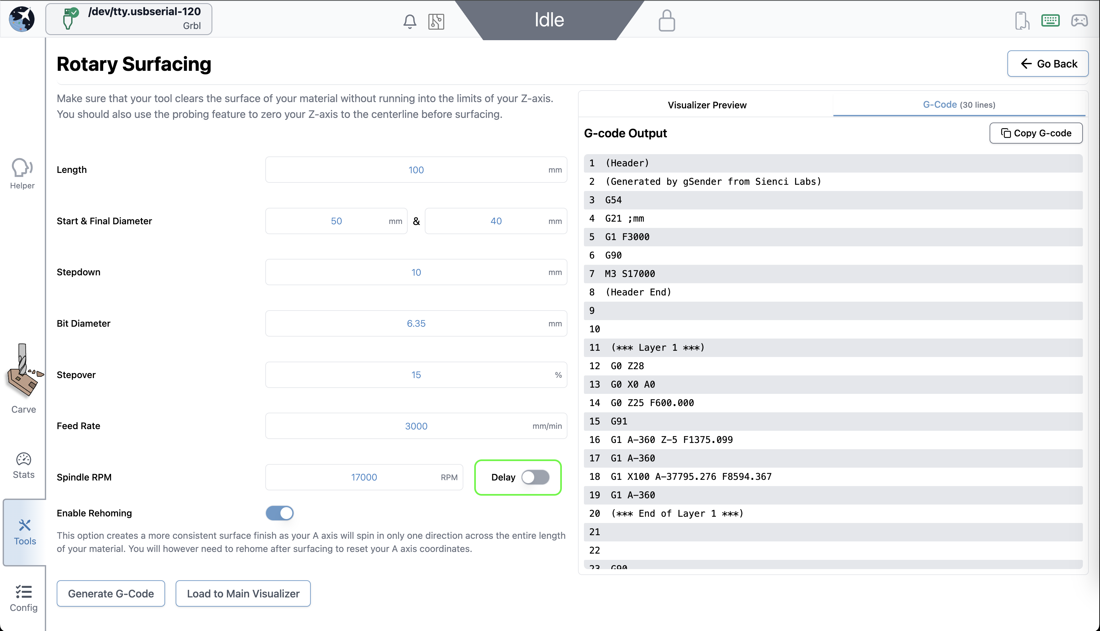The image size is (1100, 631).
Task: Select the G-Code (30 lines) tab
Action: (959, 104)
